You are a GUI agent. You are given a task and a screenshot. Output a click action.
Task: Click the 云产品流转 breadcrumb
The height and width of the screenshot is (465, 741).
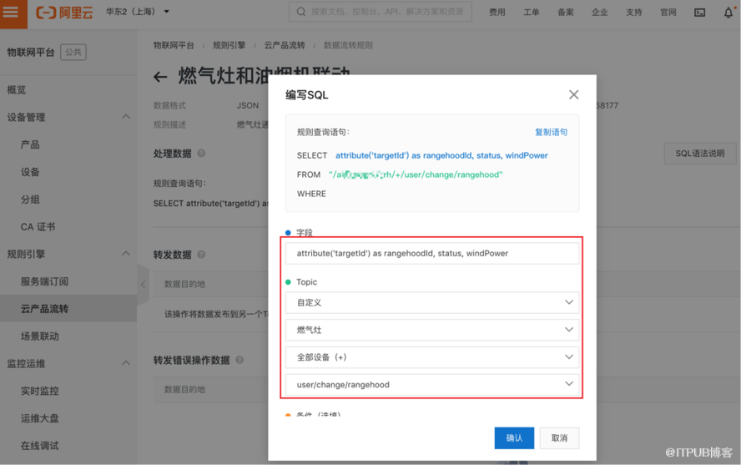[x=285, y=45]
